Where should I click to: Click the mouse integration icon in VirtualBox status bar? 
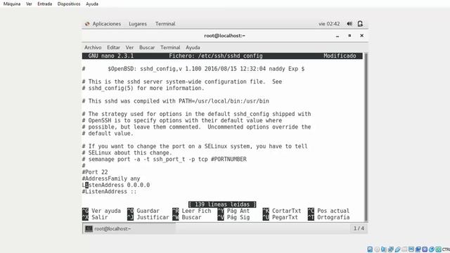tap(431, 249)
